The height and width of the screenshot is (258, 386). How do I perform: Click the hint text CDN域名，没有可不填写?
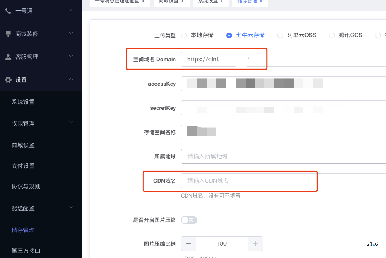211,196
